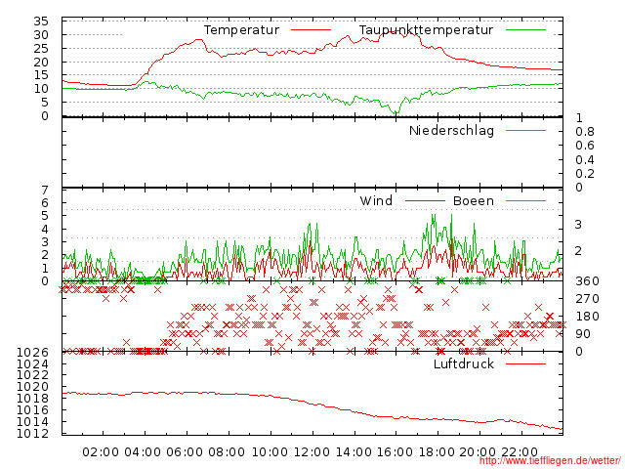Click the Taupunkttemperatur legend label
This screenshot has width=625, height=469.
click(426, 30)
